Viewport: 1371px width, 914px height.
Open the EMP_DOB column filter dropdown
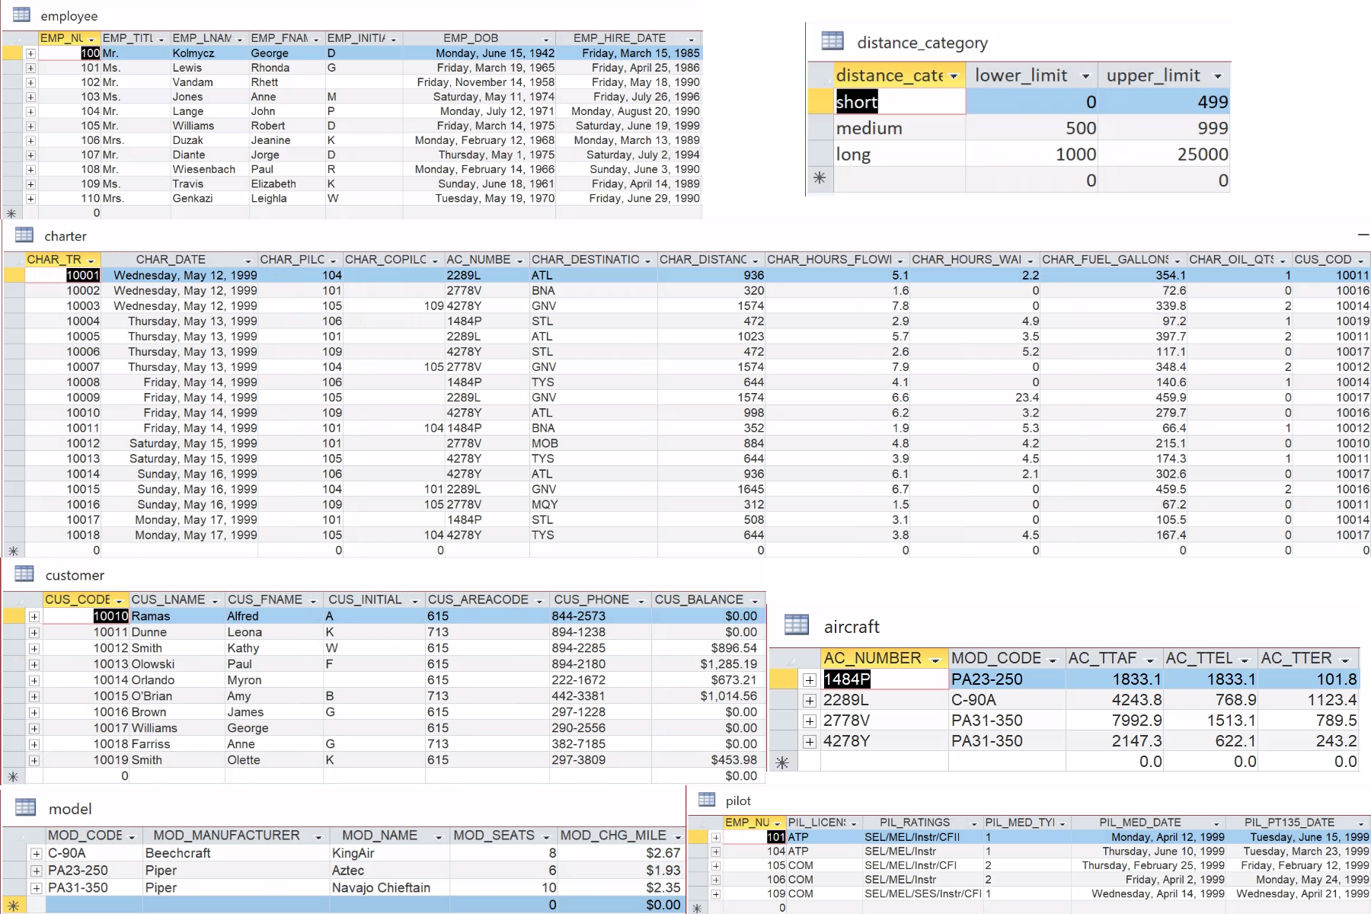coord(546,37)
